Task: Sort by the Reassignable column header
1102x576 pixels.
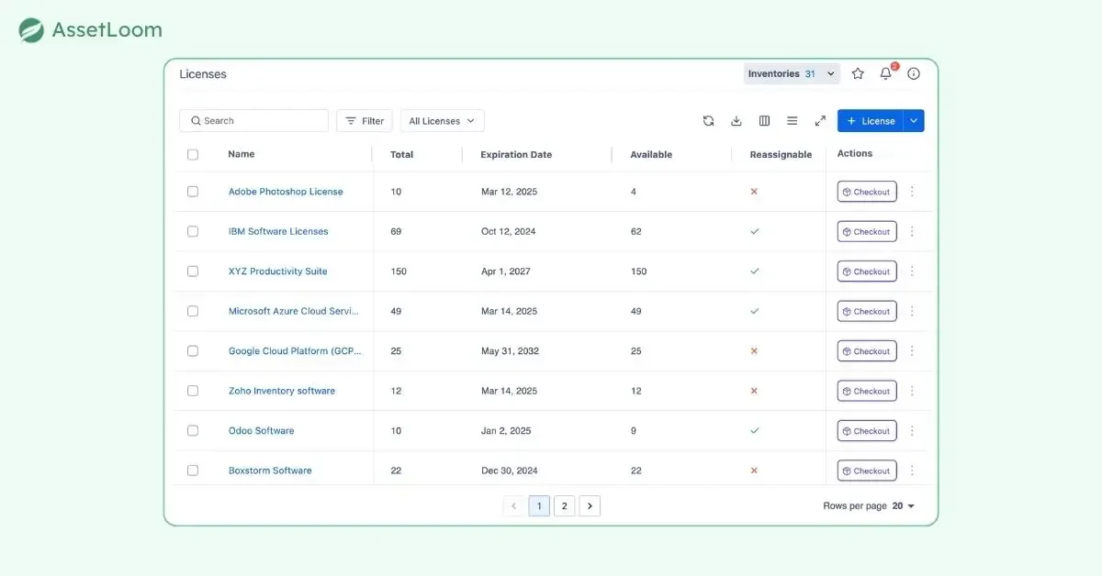Action: coord(781,155)
